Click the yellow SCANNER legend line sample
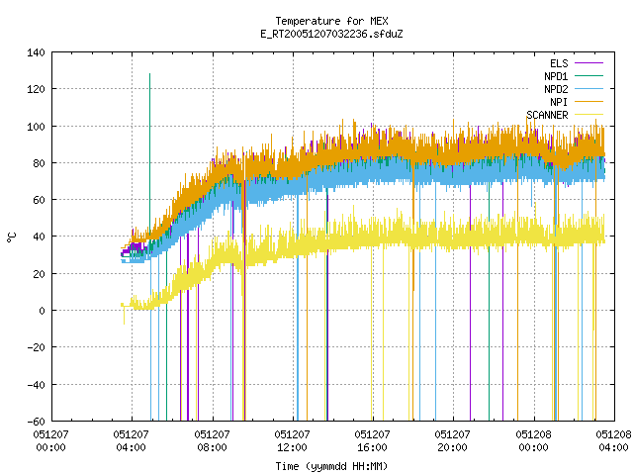 (x=589, y=115)
